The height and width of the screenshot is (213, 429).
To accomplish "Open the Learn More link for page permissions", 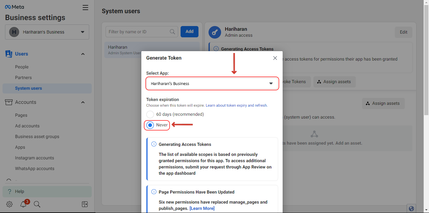I will (x=202, y=208).
